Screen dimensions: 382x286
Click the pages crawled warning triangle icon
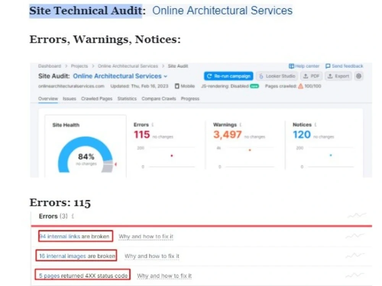(301, 86)
